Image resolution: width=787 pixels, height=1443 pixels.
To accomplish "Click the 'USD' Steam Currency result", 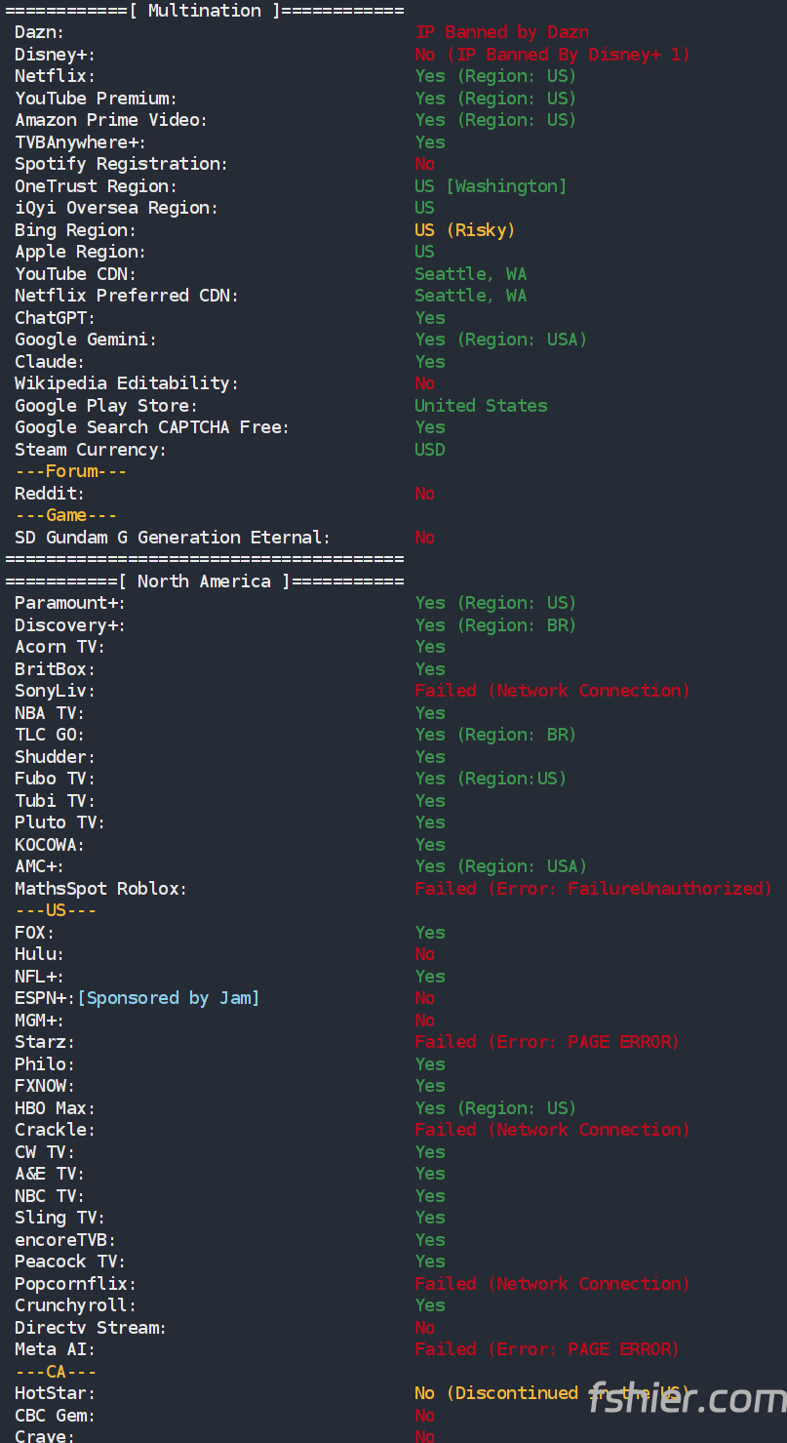I will (429, 450).
